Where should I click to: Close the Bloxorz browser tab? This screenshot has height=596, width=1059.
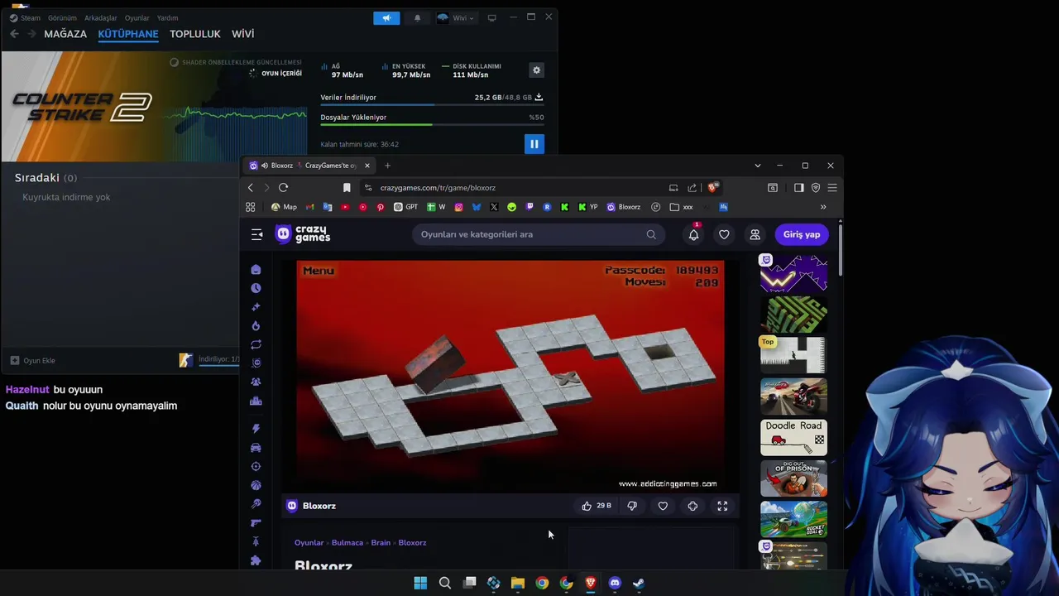[x=367, y=166]
